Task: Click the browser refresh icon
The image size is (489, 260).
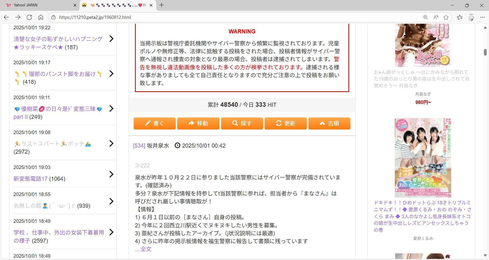Action: pos(29,17)
